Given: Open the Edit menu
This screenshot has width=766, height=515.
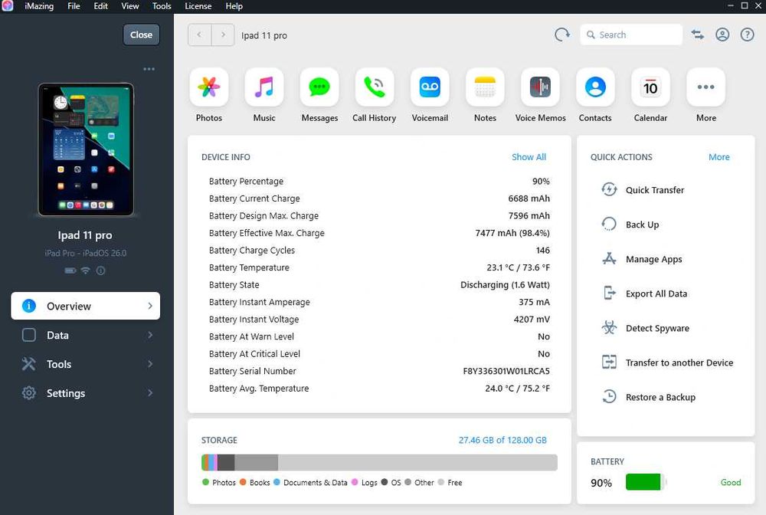Looking at the screenshot, I should [100, 6].
